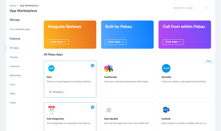Image resolution: width=221 pixels, height=131 pixels.
Task: Select Marketing category in sidebar
Action: pyautogui.click(x=15, y=75)
